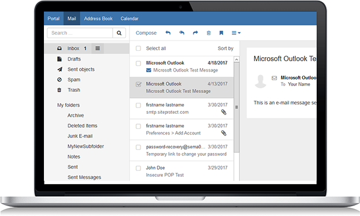
Task: Check the John Doe message checkbox
Action: 138,168
